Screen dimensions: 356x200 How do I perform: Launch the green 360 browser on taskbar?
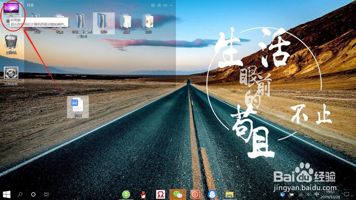point(126,195)
